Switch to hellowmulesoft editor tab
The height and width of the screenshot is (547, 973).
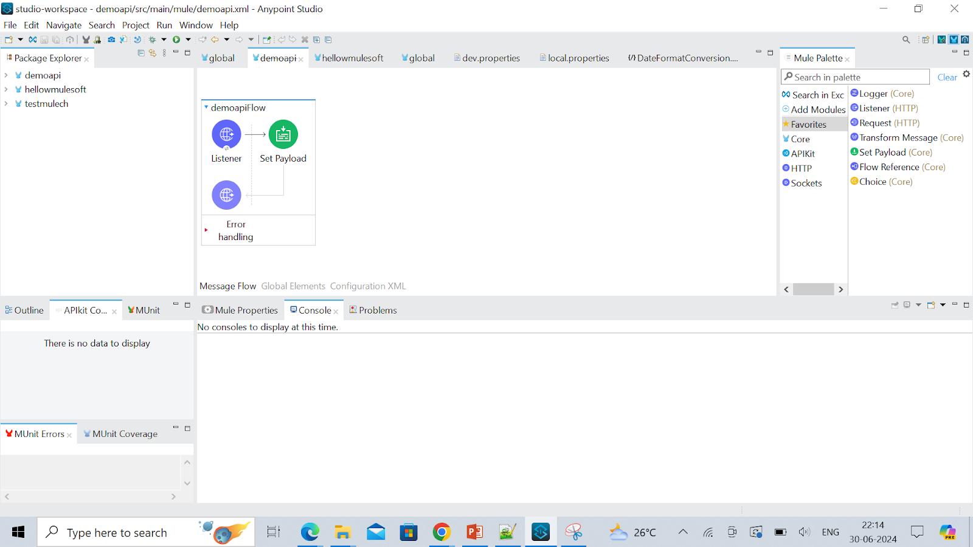[348, 58]
